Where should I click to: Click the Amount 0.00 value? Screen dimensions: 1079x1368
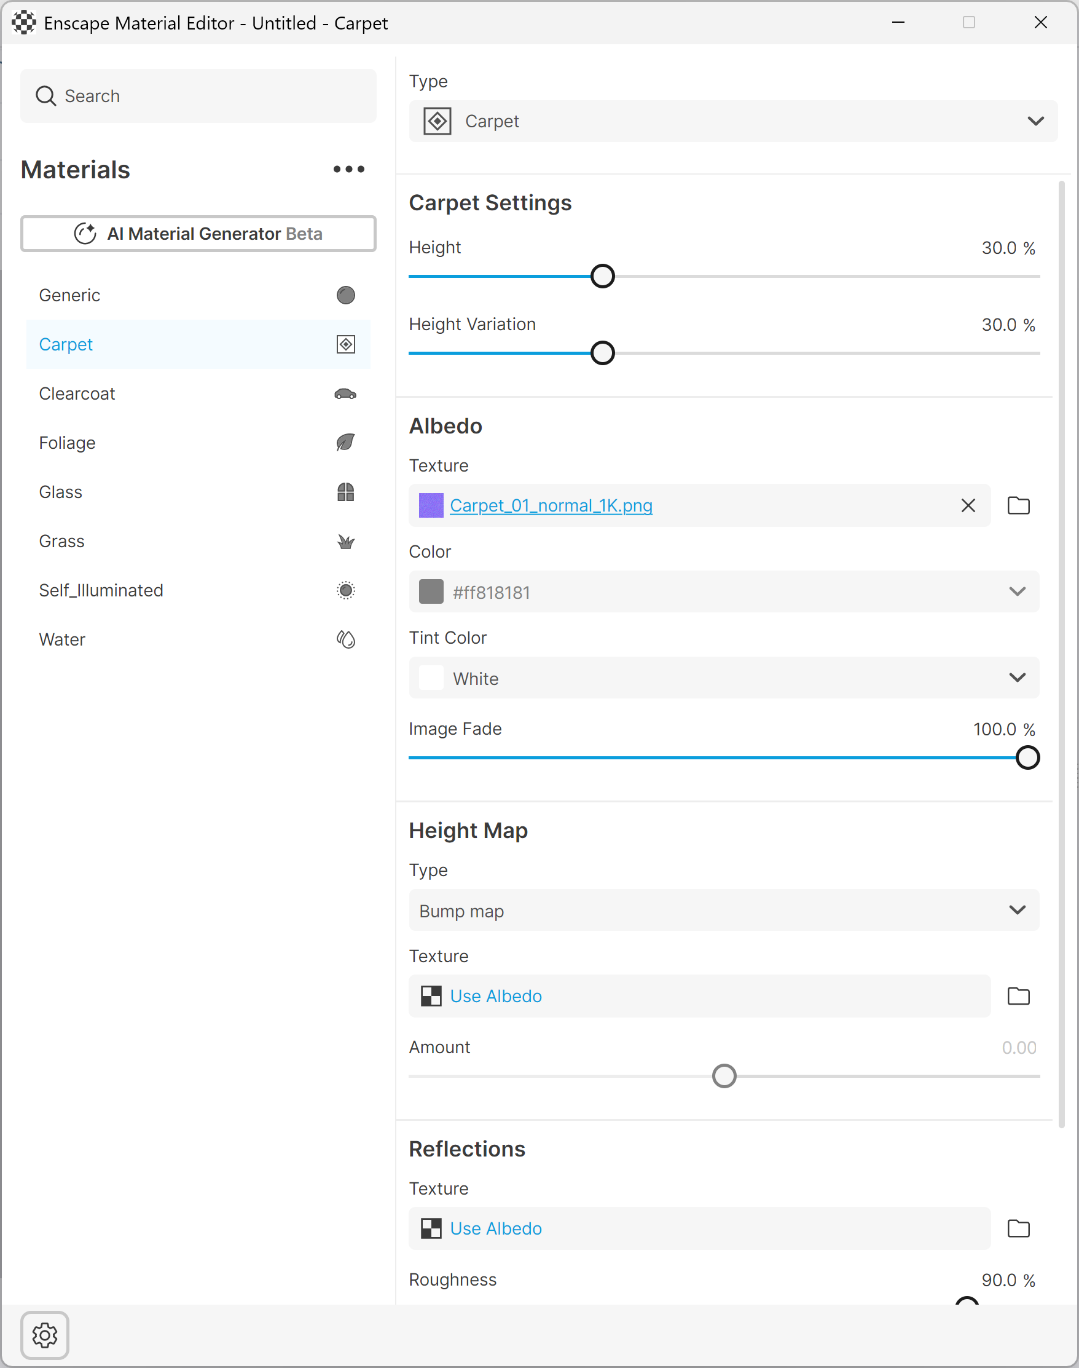click(x=1019, y=1048)
